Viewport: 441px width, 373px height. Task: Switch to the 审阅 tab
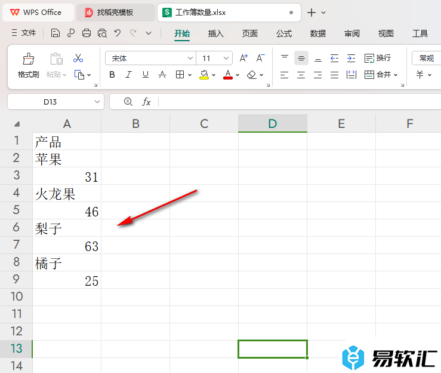point(352,33)
